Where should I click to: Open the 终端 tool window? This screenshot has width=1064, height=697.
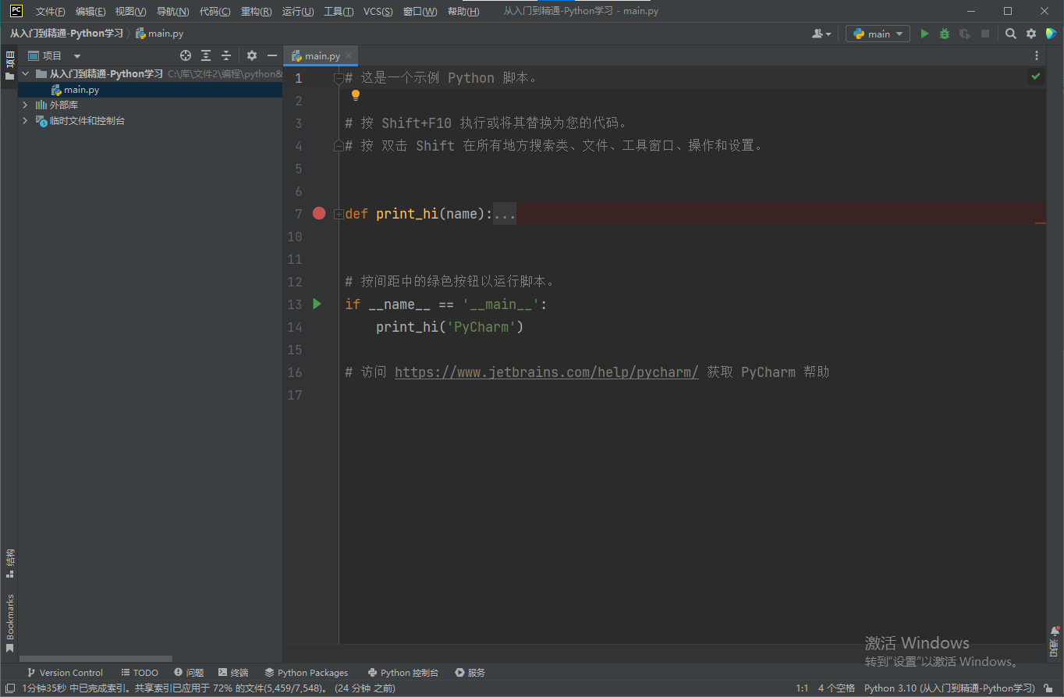point(233,672)
